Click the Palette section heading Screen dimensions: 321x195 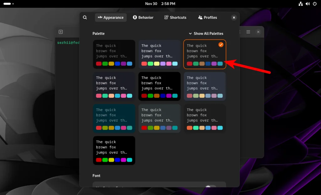pos(98,33)
